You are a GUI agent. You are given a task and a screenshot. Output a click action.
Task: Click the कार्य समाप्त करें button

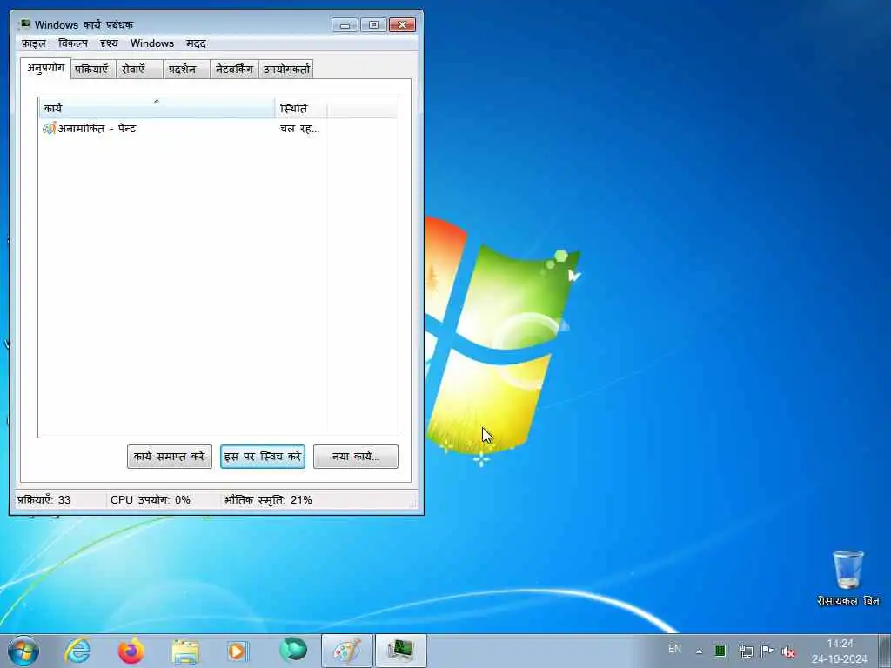pos(170,457)
